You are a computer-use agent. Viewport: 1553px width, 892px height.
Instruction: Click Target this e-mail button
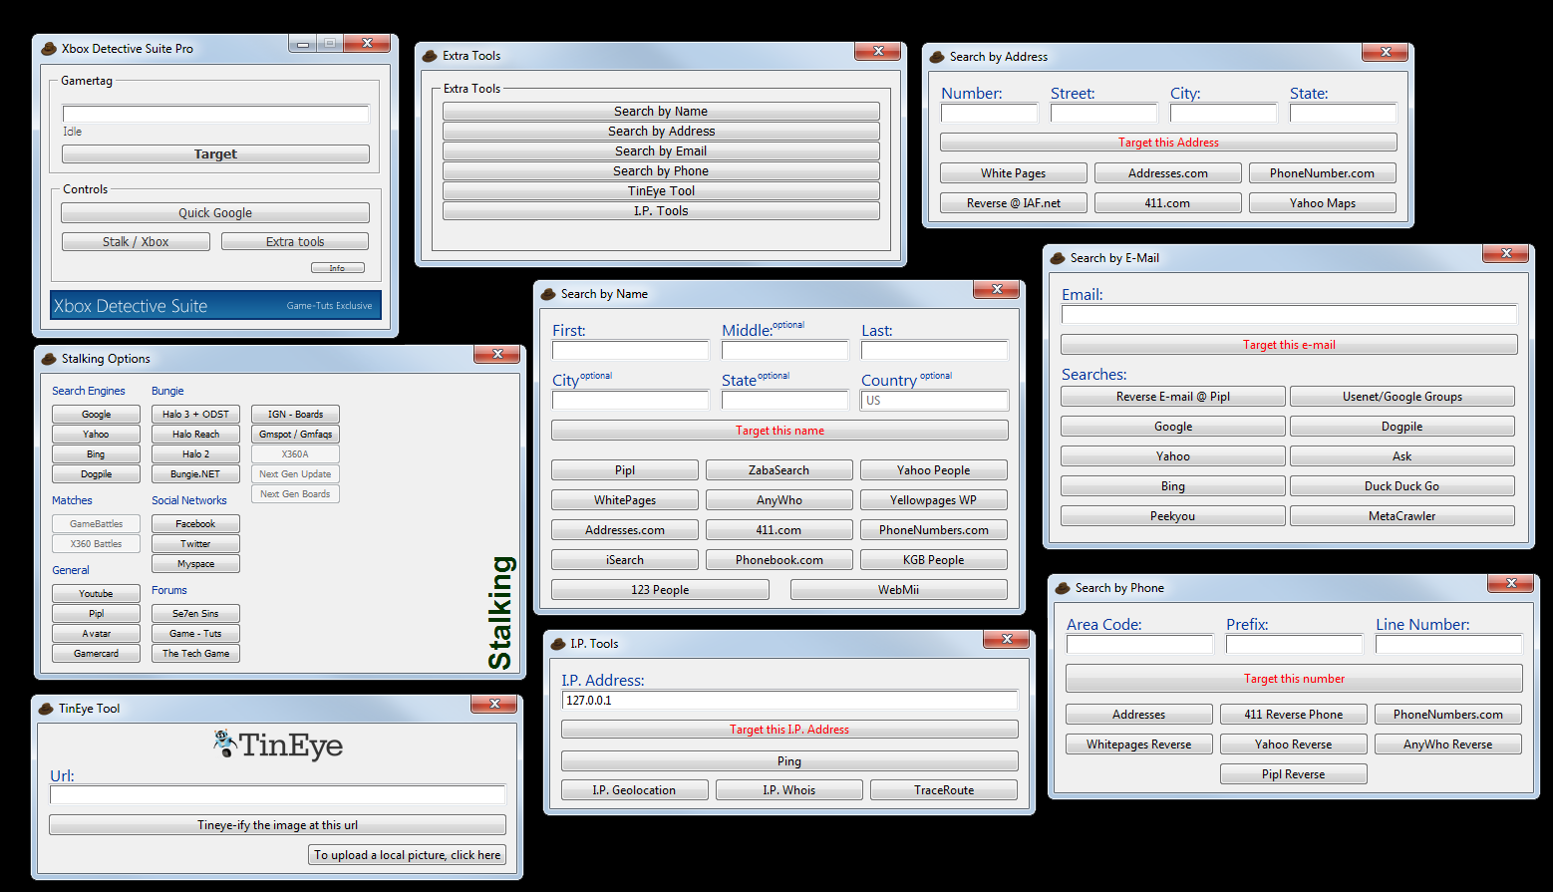pos(1289,345)
